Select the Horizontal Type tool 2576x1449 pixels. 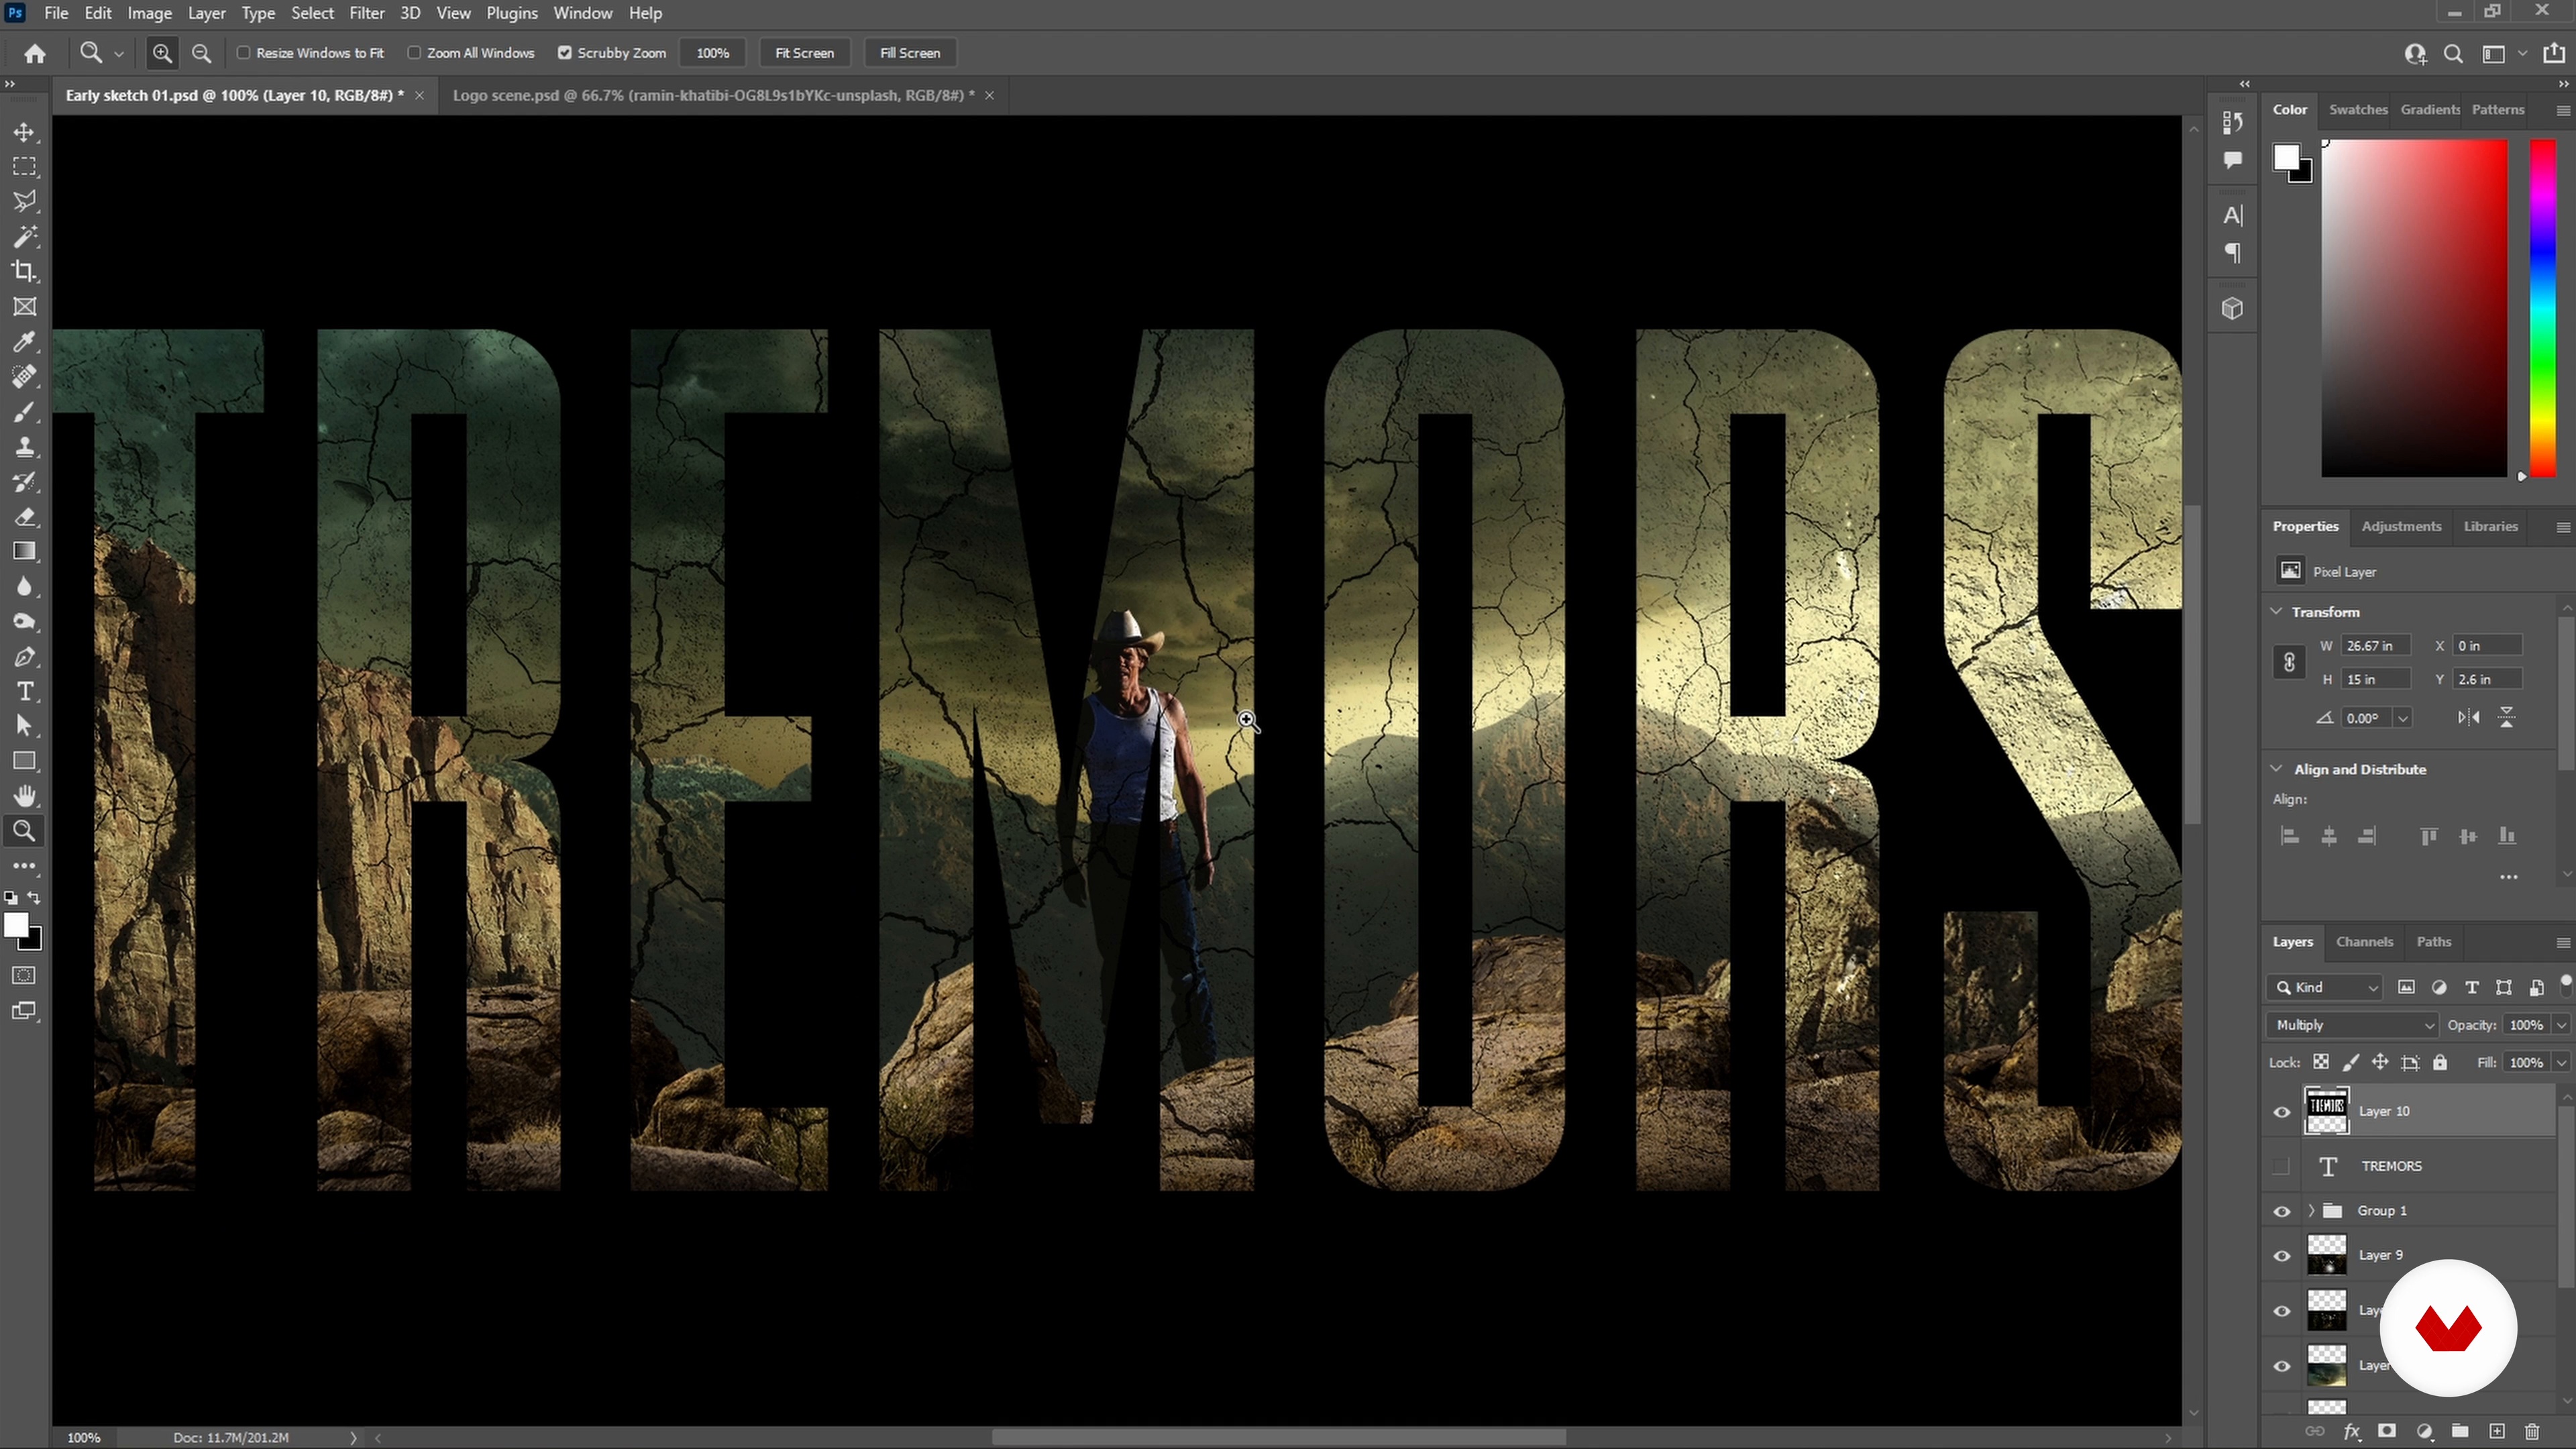(x=24, y=691)
